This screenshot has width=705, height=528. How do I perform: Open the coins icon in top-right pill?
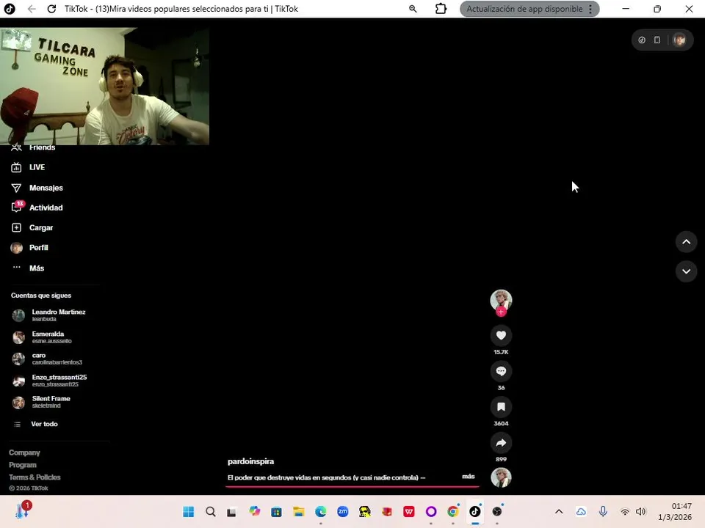[x=642, y=40]
